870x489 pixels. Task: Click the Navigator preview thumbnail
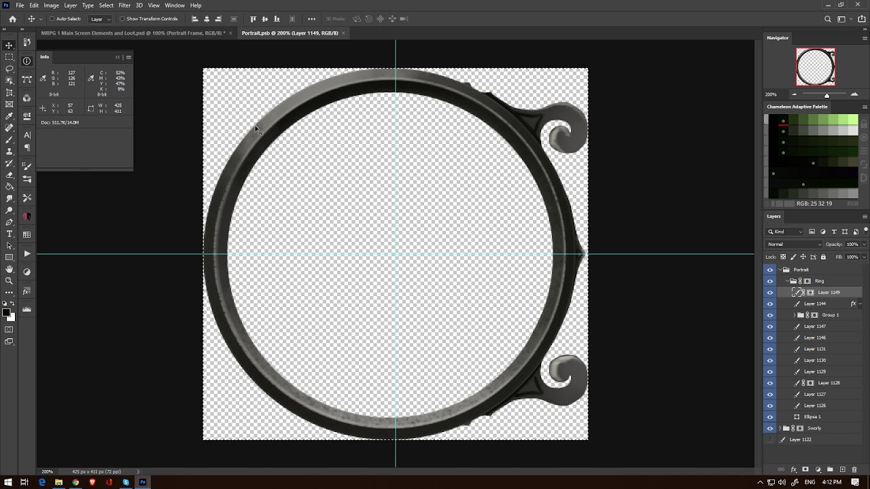point(816,67)
